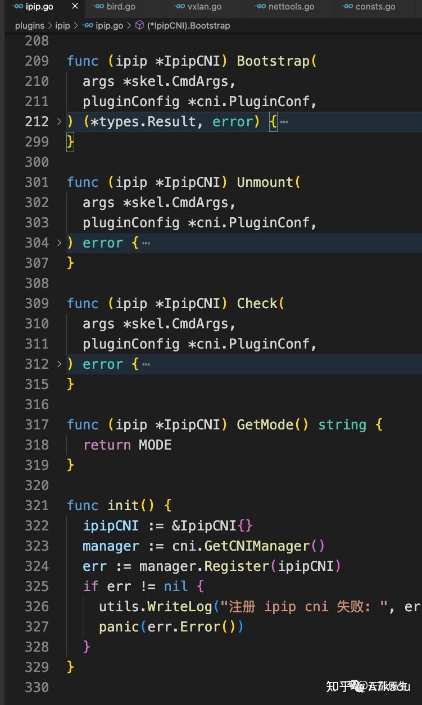Click the Go file icon on vxlan.go tab
This screenshot has width=422, height=705.
pyautogui.click(x=179, y=7)
